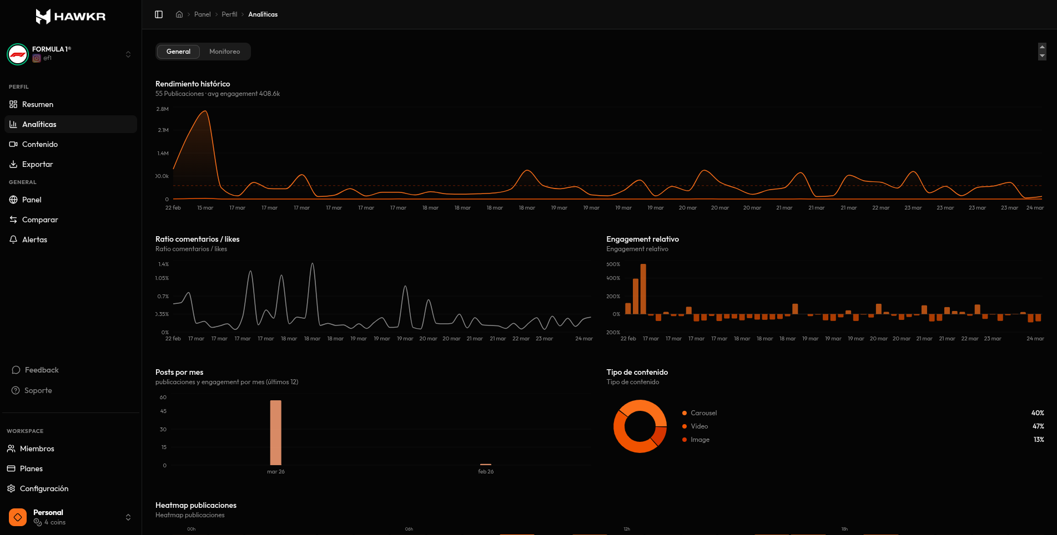
Task: Open the Comparar tool
Action: [39, 220]
